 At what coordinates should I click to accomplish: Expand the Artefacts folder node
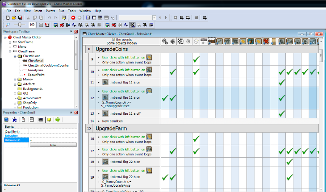point(15,84)
